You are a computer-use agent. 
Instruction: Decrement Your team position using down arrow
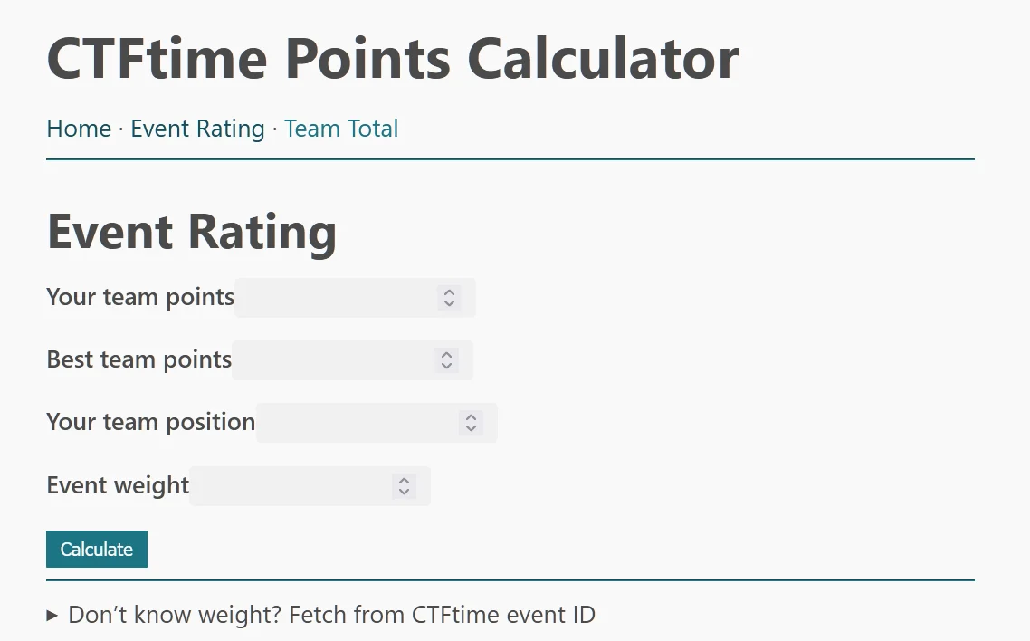pyautogui.click(x=471, y=428)
